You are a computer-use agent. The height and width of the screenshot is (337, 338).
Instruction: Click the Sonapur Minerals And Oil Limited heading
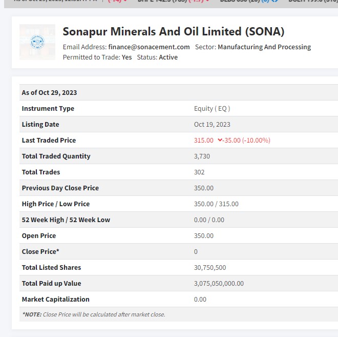coord(173,31)
